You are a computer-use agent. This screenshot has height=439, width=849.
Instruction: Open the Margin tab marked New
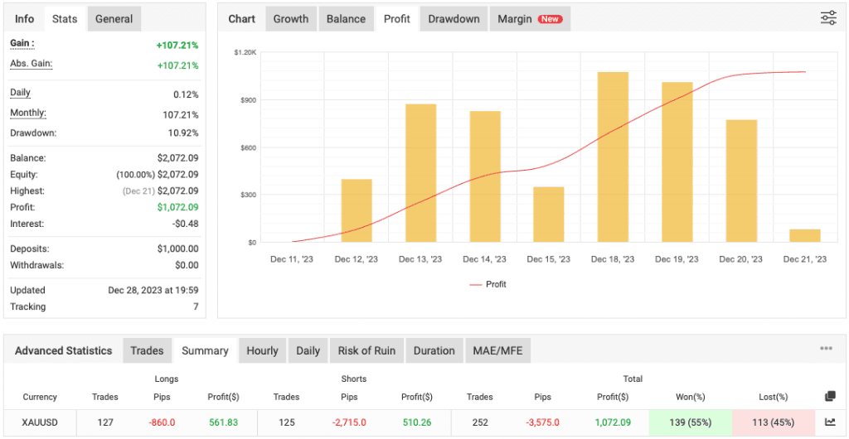pyautogui.click(x=529, y=19)
